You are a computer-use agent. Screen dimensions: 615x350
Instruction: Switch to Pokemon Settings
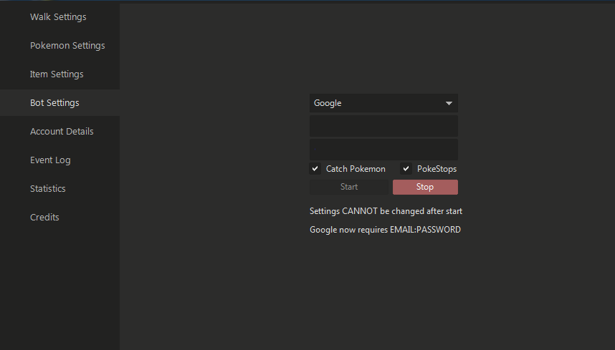(x=67, y=46)
